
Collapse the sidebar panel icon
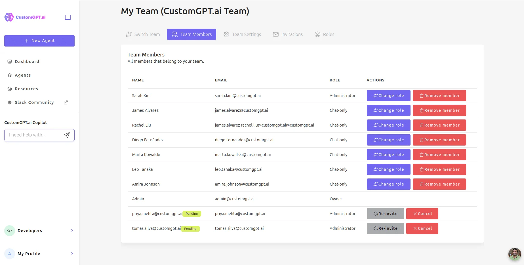(68, 17)
